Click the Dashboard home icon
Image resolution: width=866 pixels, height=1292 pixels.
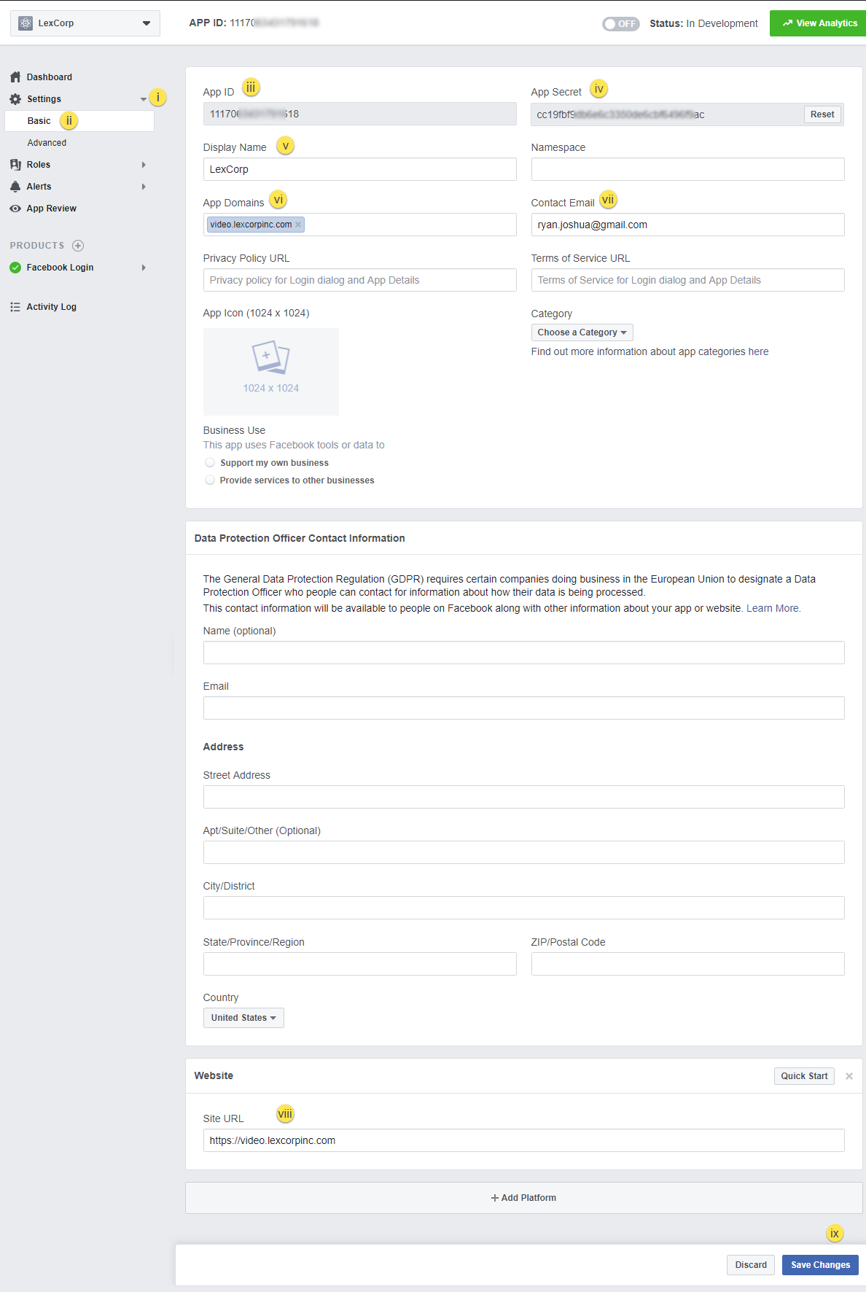tap(15, 77)
